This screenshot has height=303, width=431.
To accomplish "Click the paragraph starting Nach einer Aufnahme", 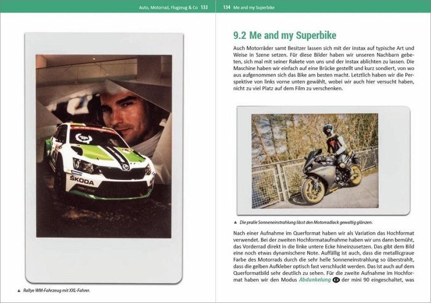I will click(324, 257).
